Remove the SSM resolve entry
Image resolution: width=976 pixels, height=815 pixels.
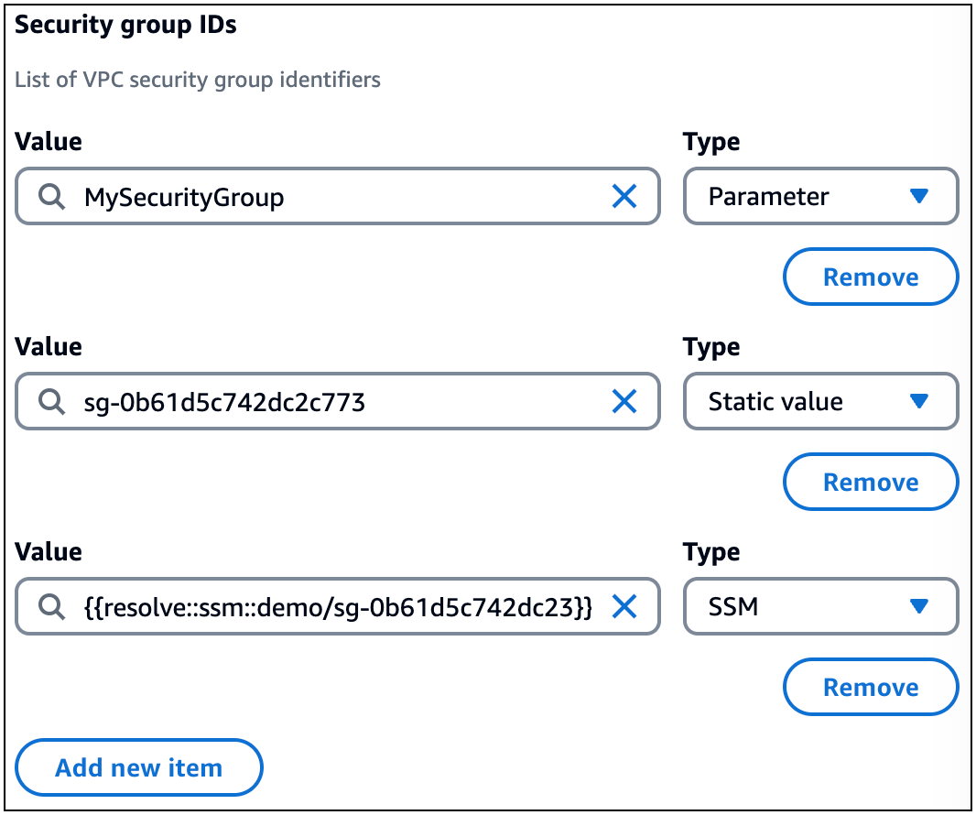click(x=870, y=687)
